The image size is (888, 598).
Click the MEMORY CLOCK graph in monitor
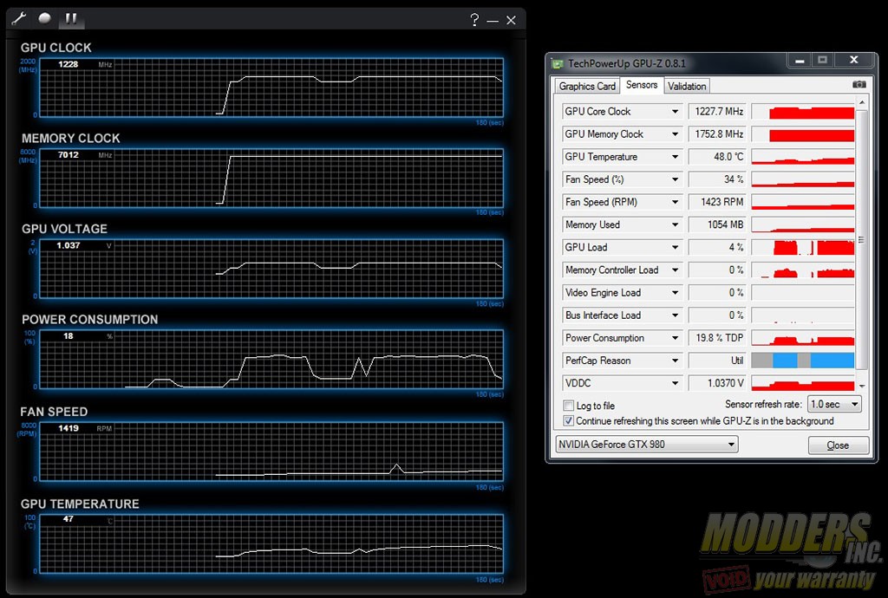271,179
